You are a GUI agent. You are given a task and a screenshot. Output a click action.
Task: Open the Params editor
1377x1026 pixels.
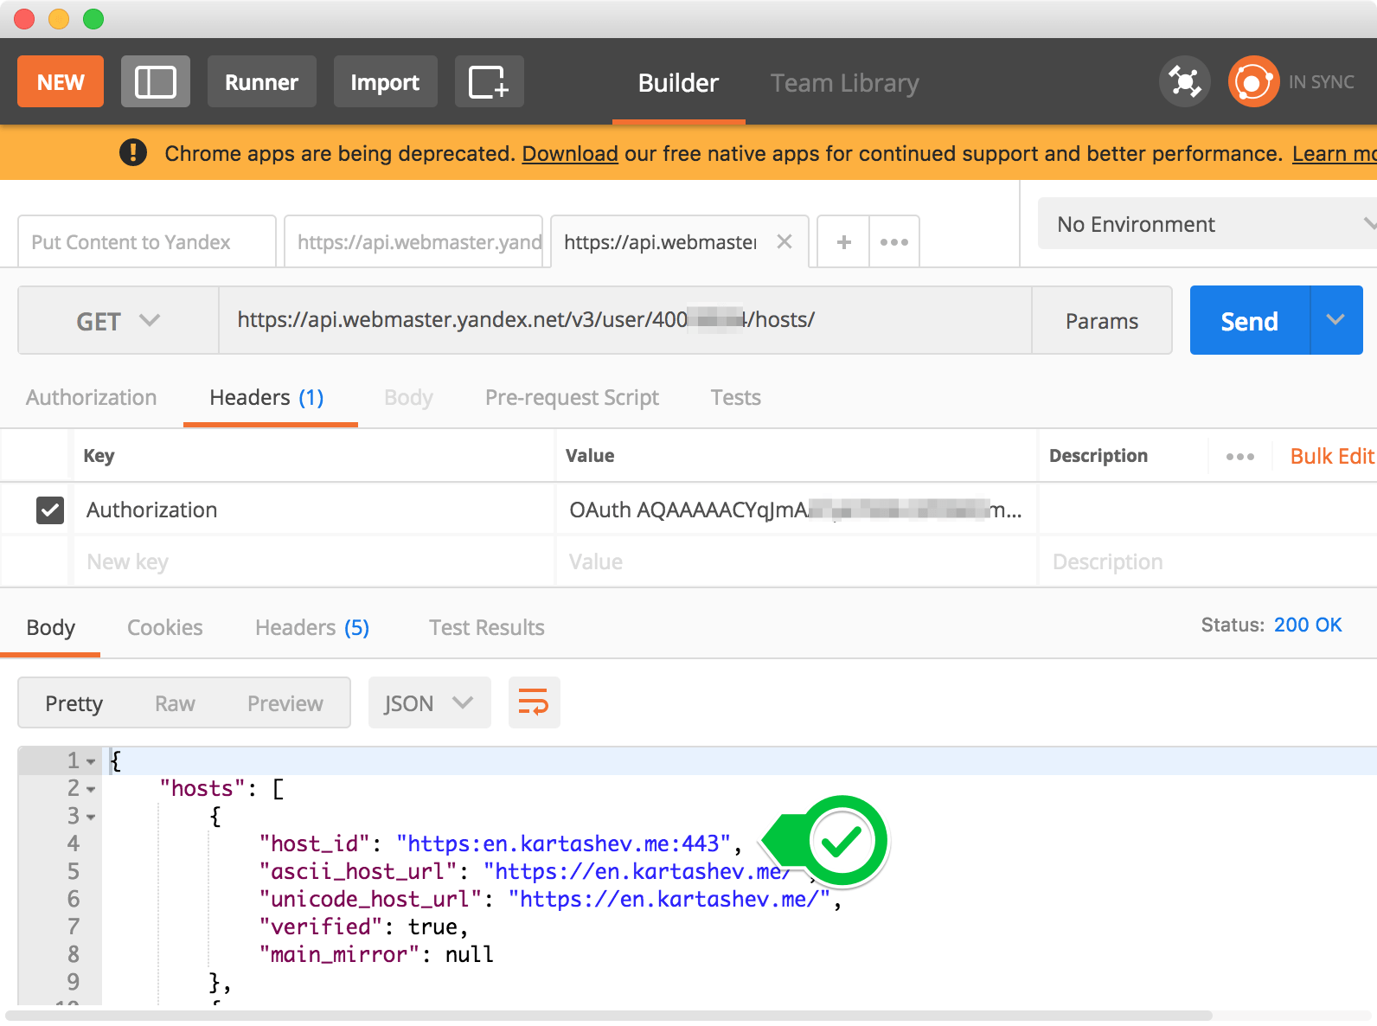tap(1102, 321)
